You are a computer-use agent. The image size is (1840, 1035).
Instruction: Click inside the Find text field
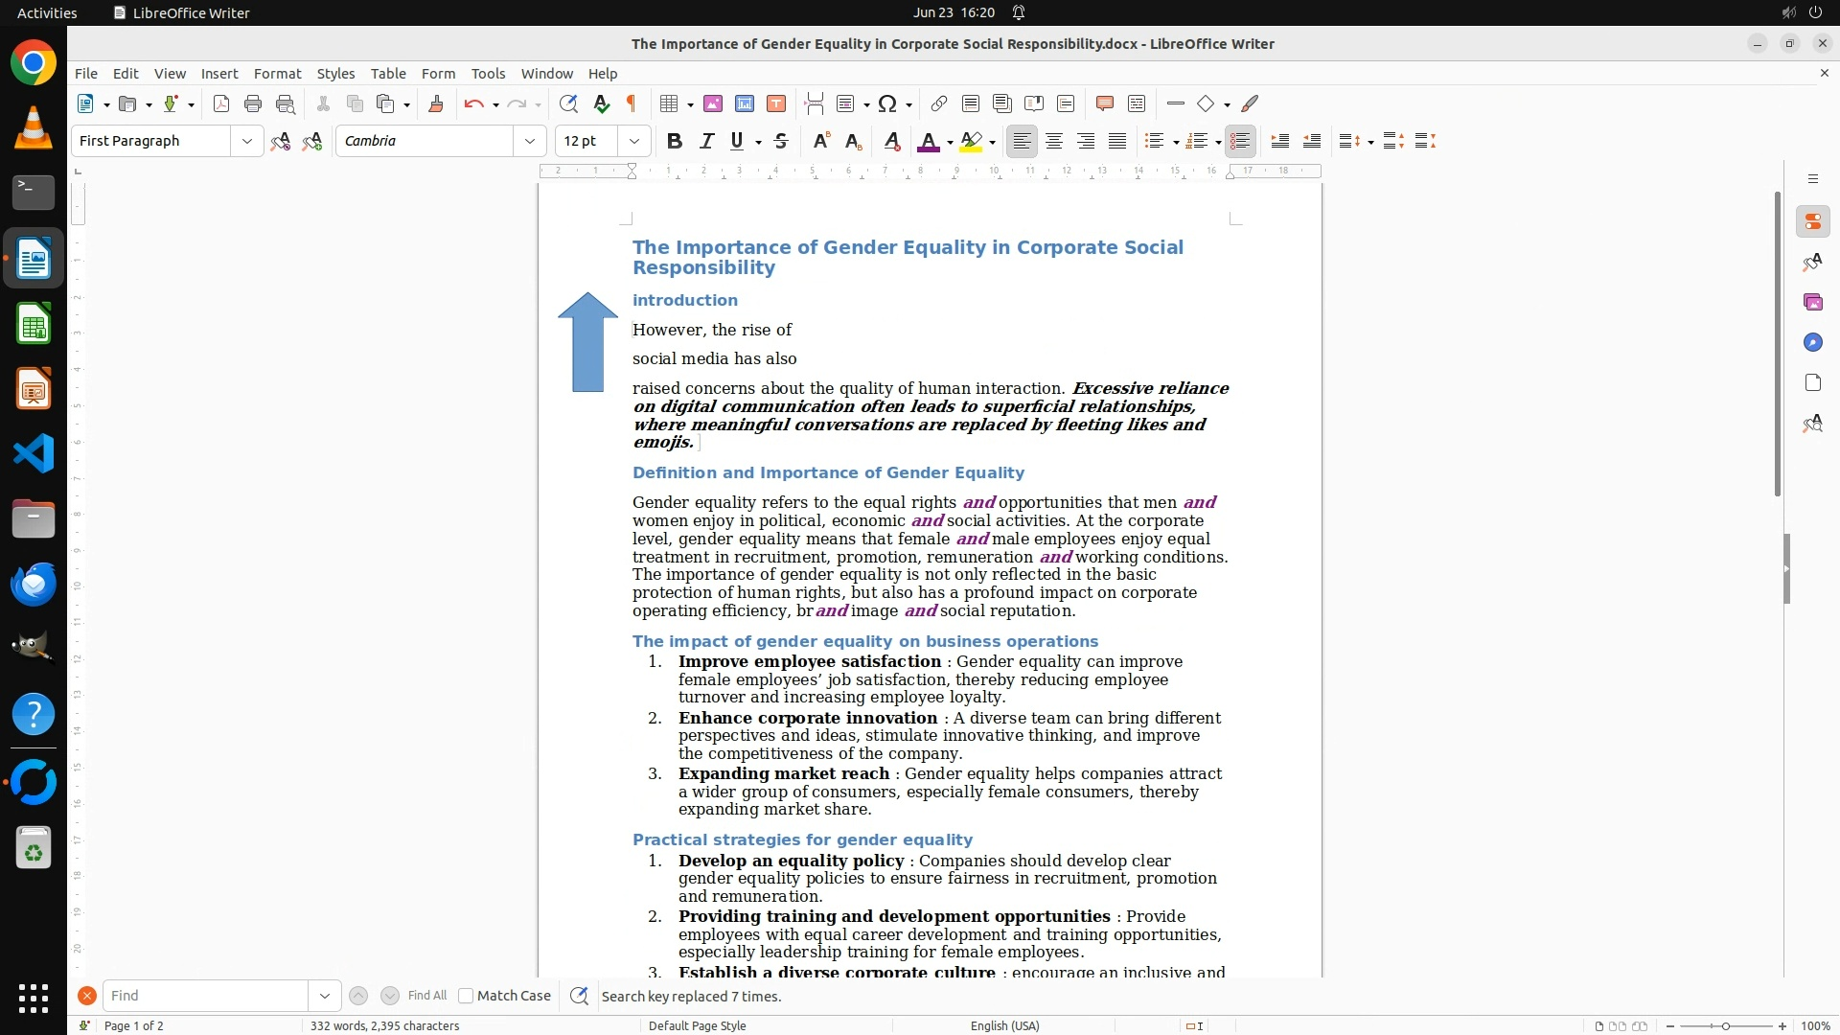(206, 996)
